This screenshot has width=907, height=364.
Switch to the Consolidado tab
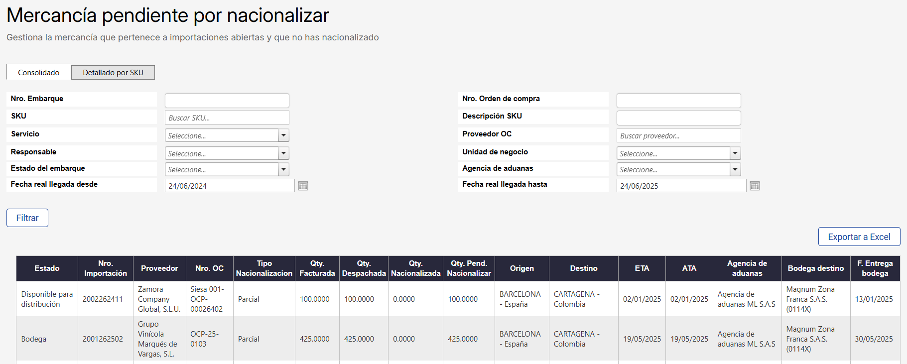click(x=39, y=73)
